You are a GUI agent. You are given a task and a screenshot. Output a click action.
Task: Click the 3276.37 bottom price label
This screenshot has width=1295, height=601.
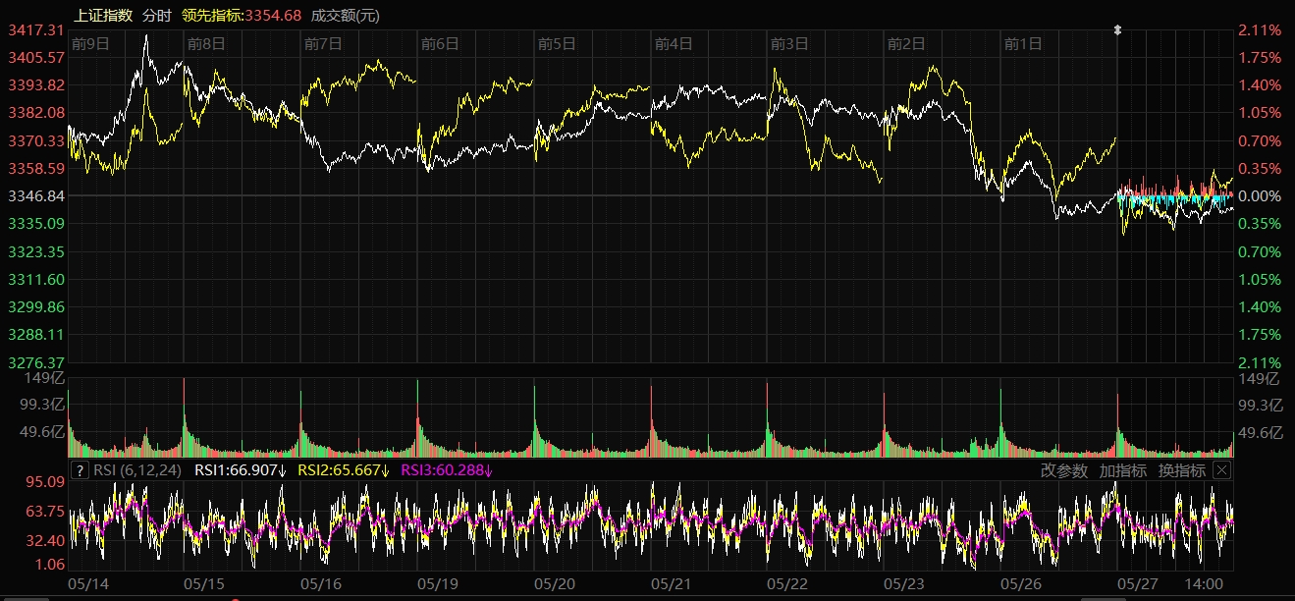pyautogui.click(x=35, y=362)
